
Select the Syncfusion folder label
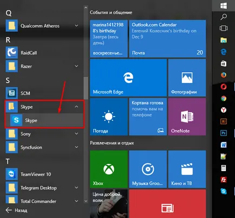(31, 147)
